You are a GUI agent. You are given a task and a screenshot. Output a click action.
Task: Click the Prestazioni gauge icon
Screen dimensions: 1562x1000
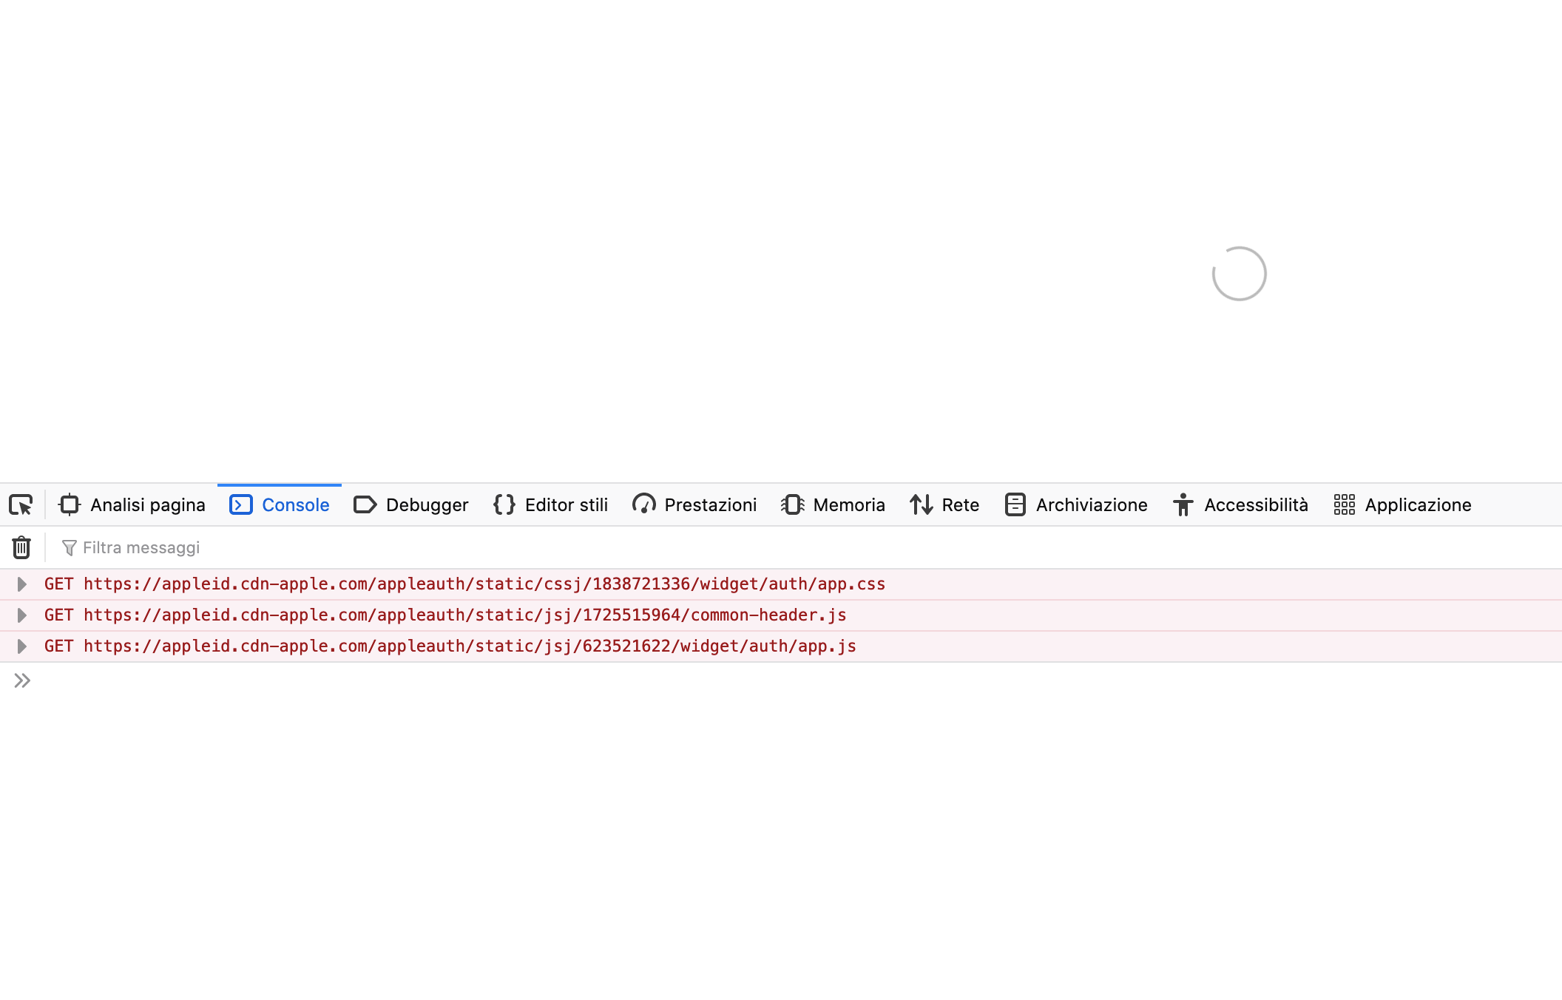pyautogui.click(x=643, y=504)
